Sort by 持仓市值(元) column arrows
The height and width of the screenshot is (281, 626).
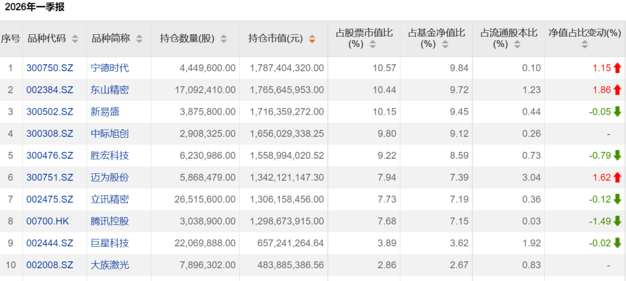pos(312,39)
